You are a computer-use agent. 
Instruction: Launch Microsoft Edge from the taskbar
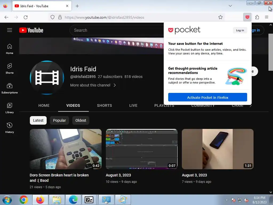coord(73,200)
